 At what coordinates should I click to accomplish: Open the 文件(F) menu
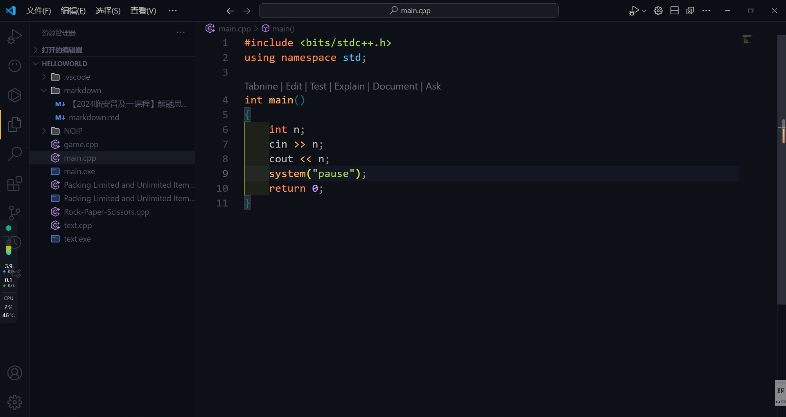(x=38, y=11)
